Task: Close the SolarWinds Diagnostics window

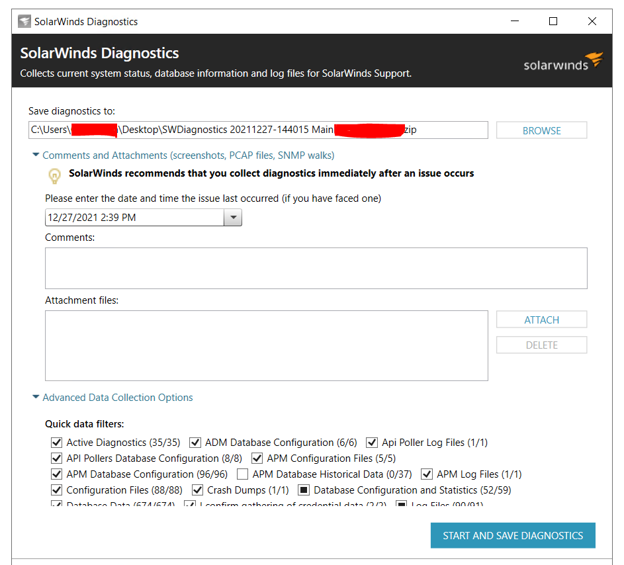Action: pos(592,21)
